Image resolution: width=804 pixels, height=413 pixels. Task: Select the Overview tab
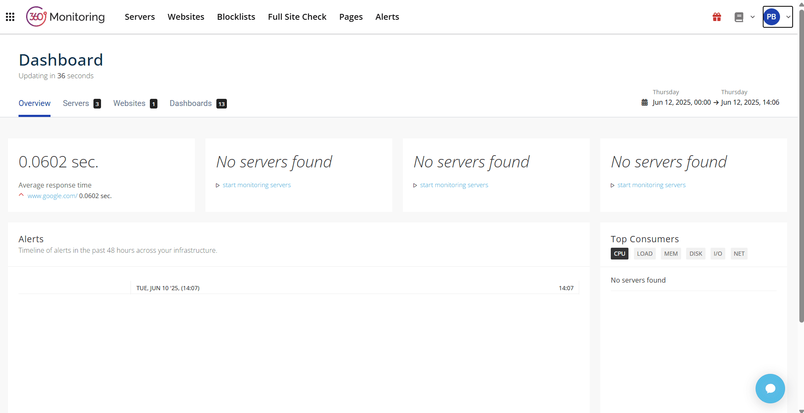click(35, 103)
